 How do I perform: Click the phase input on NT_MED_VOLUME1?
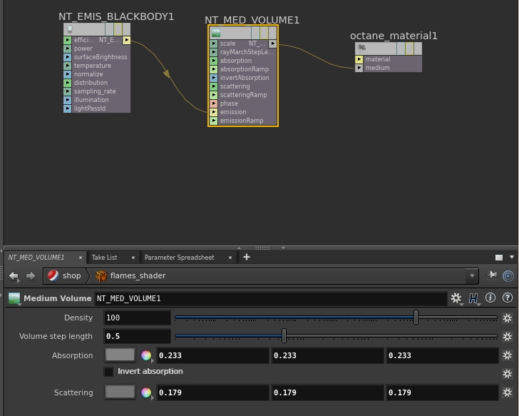coord(213,103)
